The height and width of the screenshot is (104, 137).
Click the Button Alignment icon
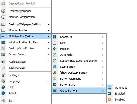point(55,79)
